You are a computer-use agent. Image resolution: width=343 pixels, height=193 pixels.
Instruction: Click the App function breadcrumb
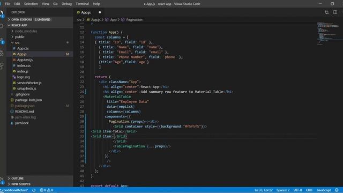point(113,20)
